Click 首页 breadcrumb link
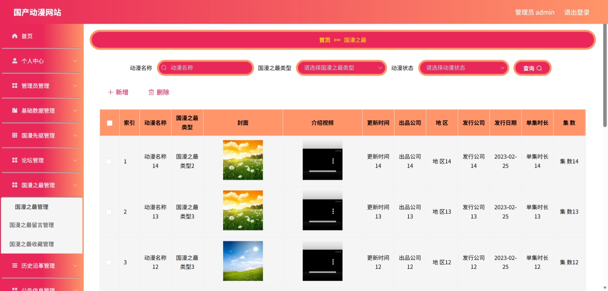608x291 pixels. (x=325, y=40)
